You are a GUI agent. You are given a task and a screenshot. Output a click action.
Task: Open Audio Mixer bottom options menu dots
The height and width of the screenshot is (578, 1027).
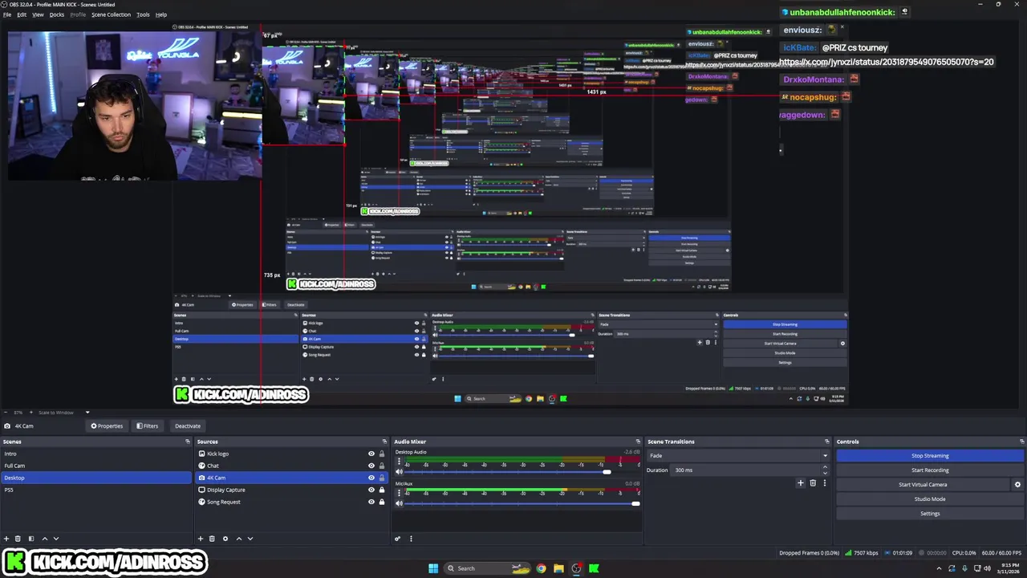tap(411, 539)
